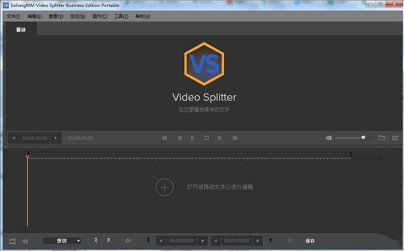Click the VS app icon in title bar

pyautogui.click(x=6, y=5)
